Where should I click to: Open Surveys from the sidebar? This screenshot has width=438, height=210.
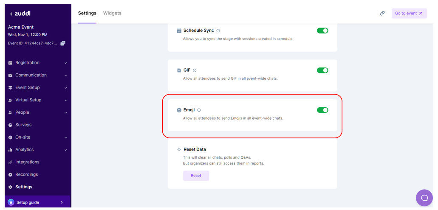point(23,125)
